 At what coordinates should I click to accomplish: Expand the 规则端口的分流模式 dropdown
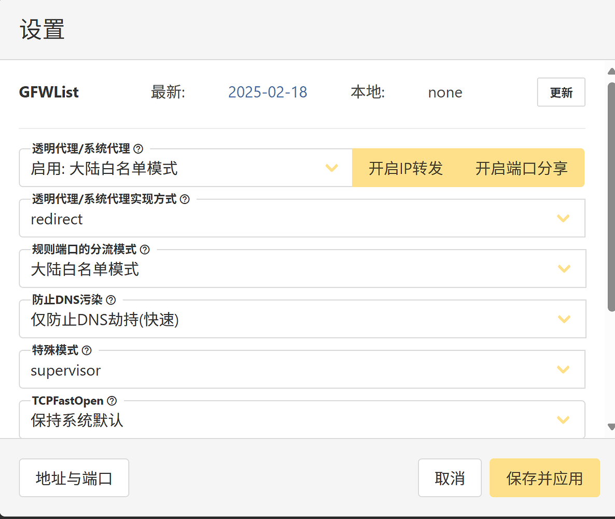point(302,268)
